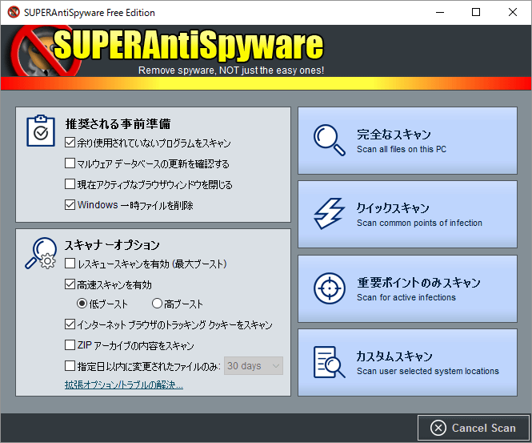Click the 推奨される事前準備 heading

[x=118, y=124]
